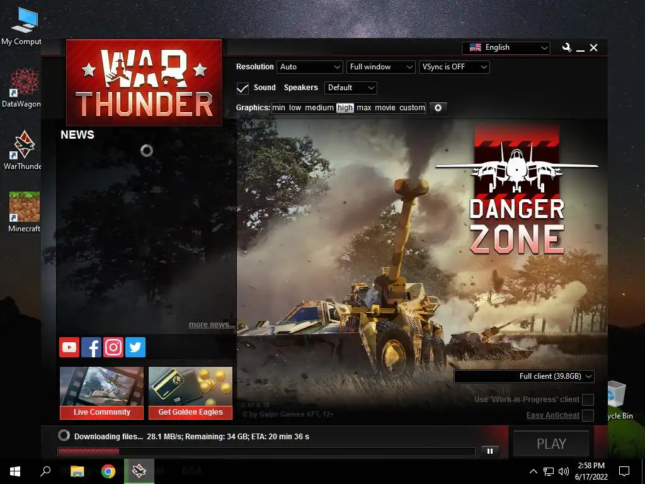Expand Resolution Auto dropdown
645x484 pixels.
click(x=310, y=67)
